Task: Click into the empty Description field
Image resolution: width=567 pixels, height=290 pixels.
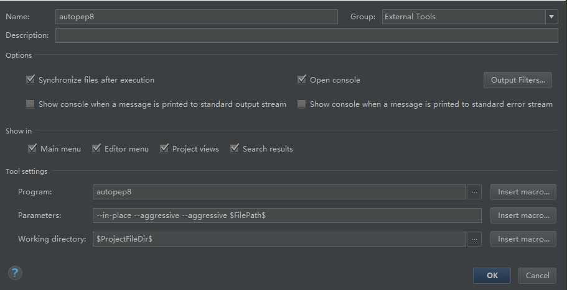Action: pyautogui.click(x=307, y=35)
